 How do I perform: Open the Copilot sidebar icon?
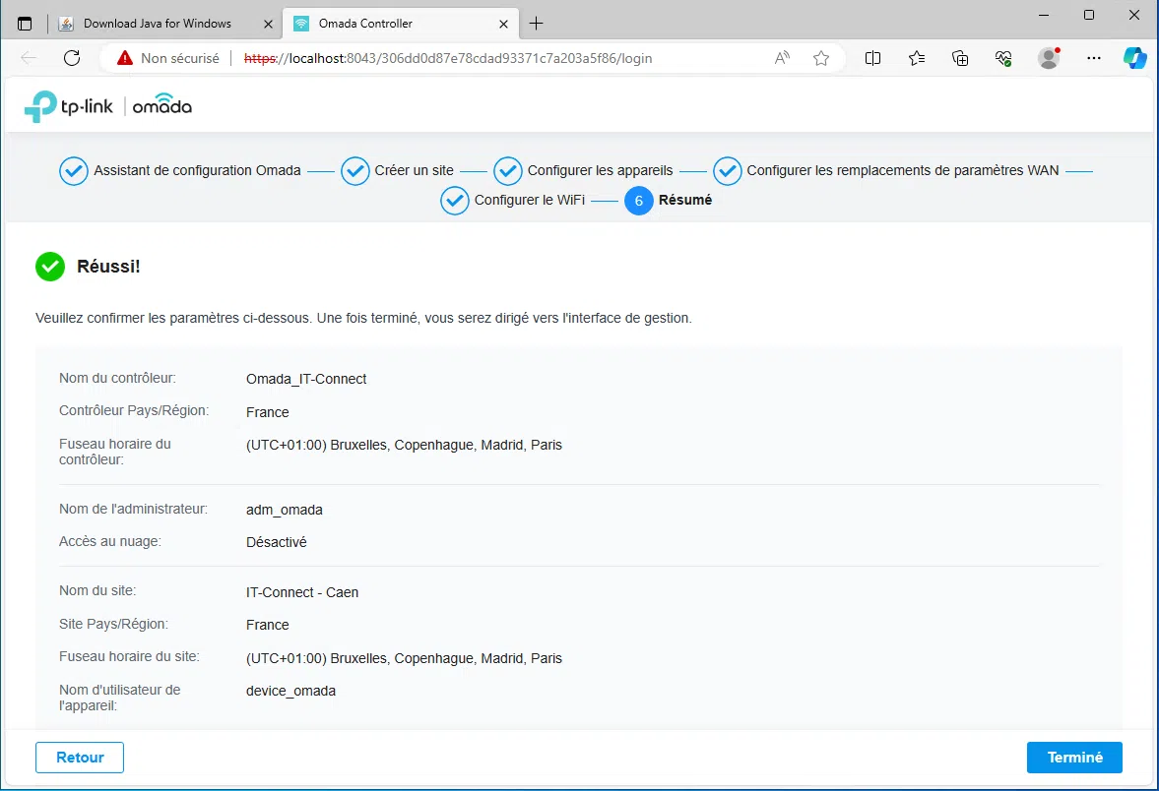pyautogui.click(x=1134, y=58)
